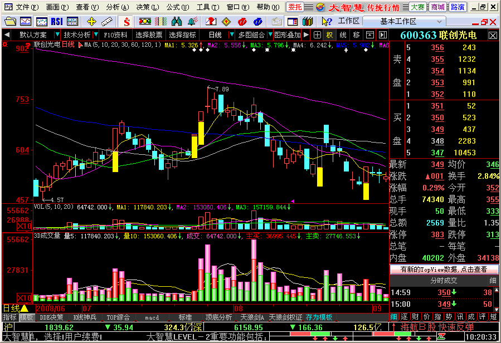Screen dimensions: 501x343
Task: Expand the 技术分析 dropdown arrow
Action: coord(95,35)
